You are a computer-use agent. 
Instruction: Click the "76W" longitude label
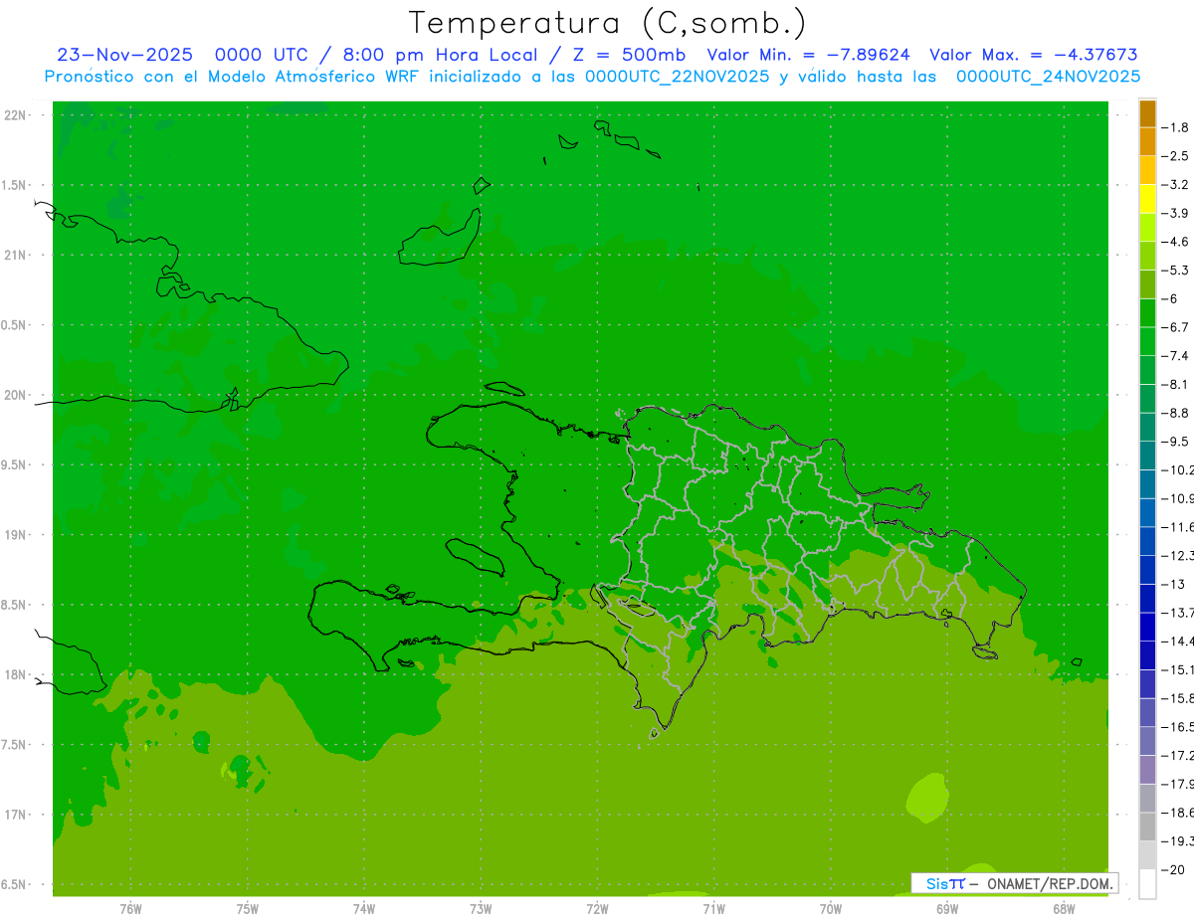(x=130, y=909)
